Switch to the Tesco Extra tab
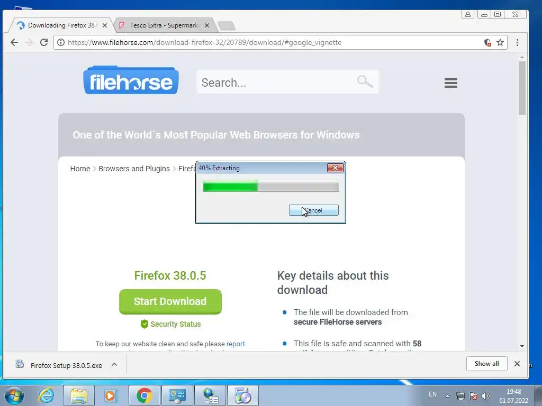The width and height of the screenshot is (542, 406). [164, 25]
